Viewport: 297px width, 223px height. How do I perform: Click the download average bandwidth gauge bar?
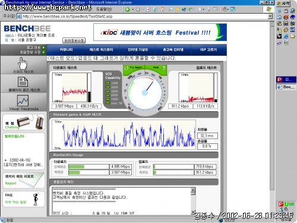(x=89, y=167)
